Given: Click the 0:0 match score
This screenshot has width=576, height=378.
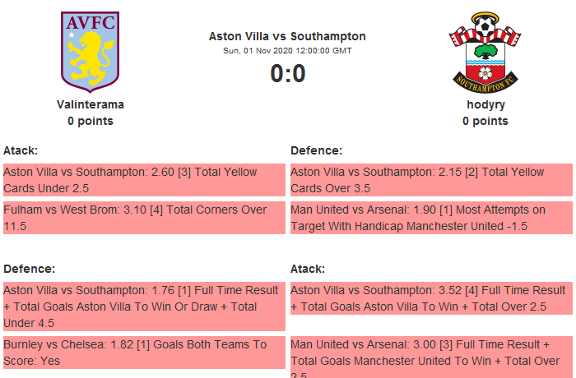Looking at the screenshot, I should [287, 74].
